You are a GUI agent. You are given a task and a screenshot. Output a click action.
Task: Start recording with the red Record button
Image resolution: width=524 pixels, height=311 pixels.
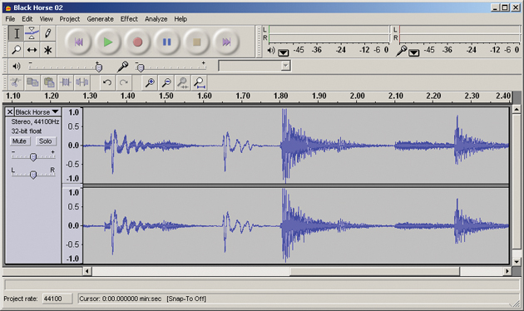click(137, 42)
